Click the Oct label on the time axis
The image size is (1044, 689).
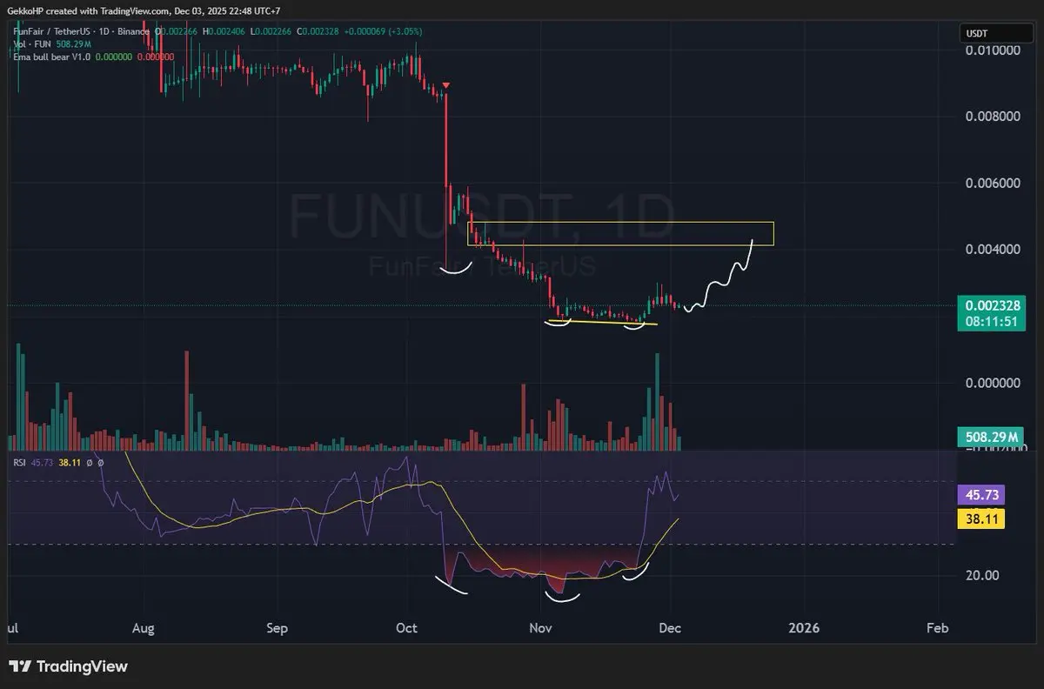tap(406, 628)
